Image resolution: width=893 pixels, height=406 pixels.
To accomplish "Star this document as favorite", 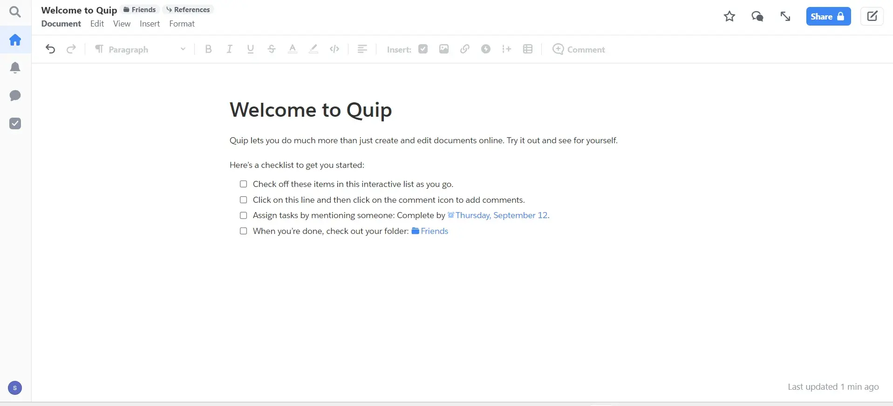I will click(x=729, y=17).
